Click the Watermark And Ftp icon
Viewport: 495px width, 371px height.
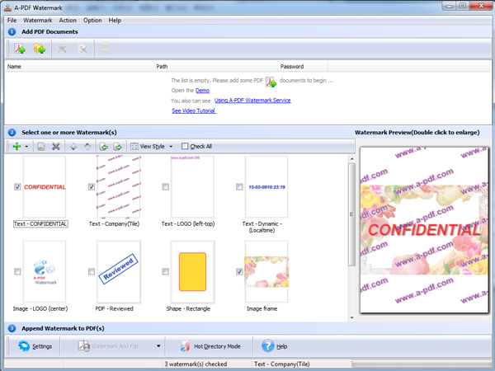(x=83, y=346)
